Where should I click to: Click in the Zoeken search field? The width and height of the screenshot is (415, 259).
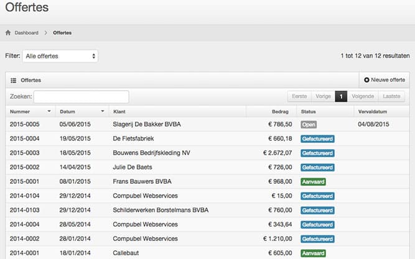tap(81, 97)
